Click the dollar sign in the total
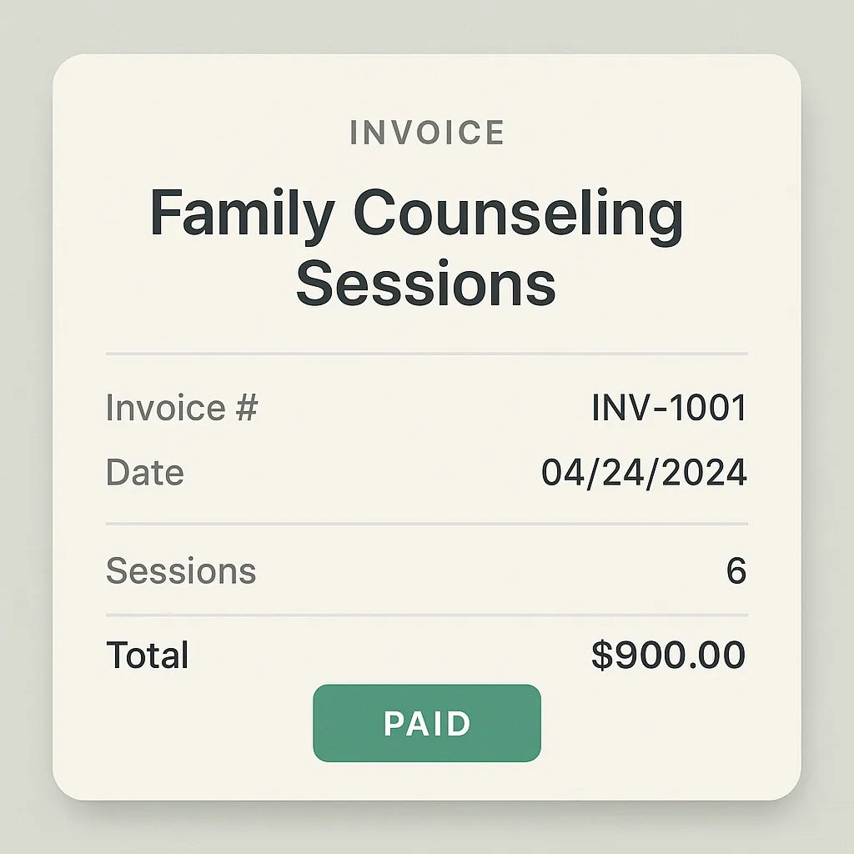Screen dimensions: 854x854 pyautogui.click(x=602, y=655)
